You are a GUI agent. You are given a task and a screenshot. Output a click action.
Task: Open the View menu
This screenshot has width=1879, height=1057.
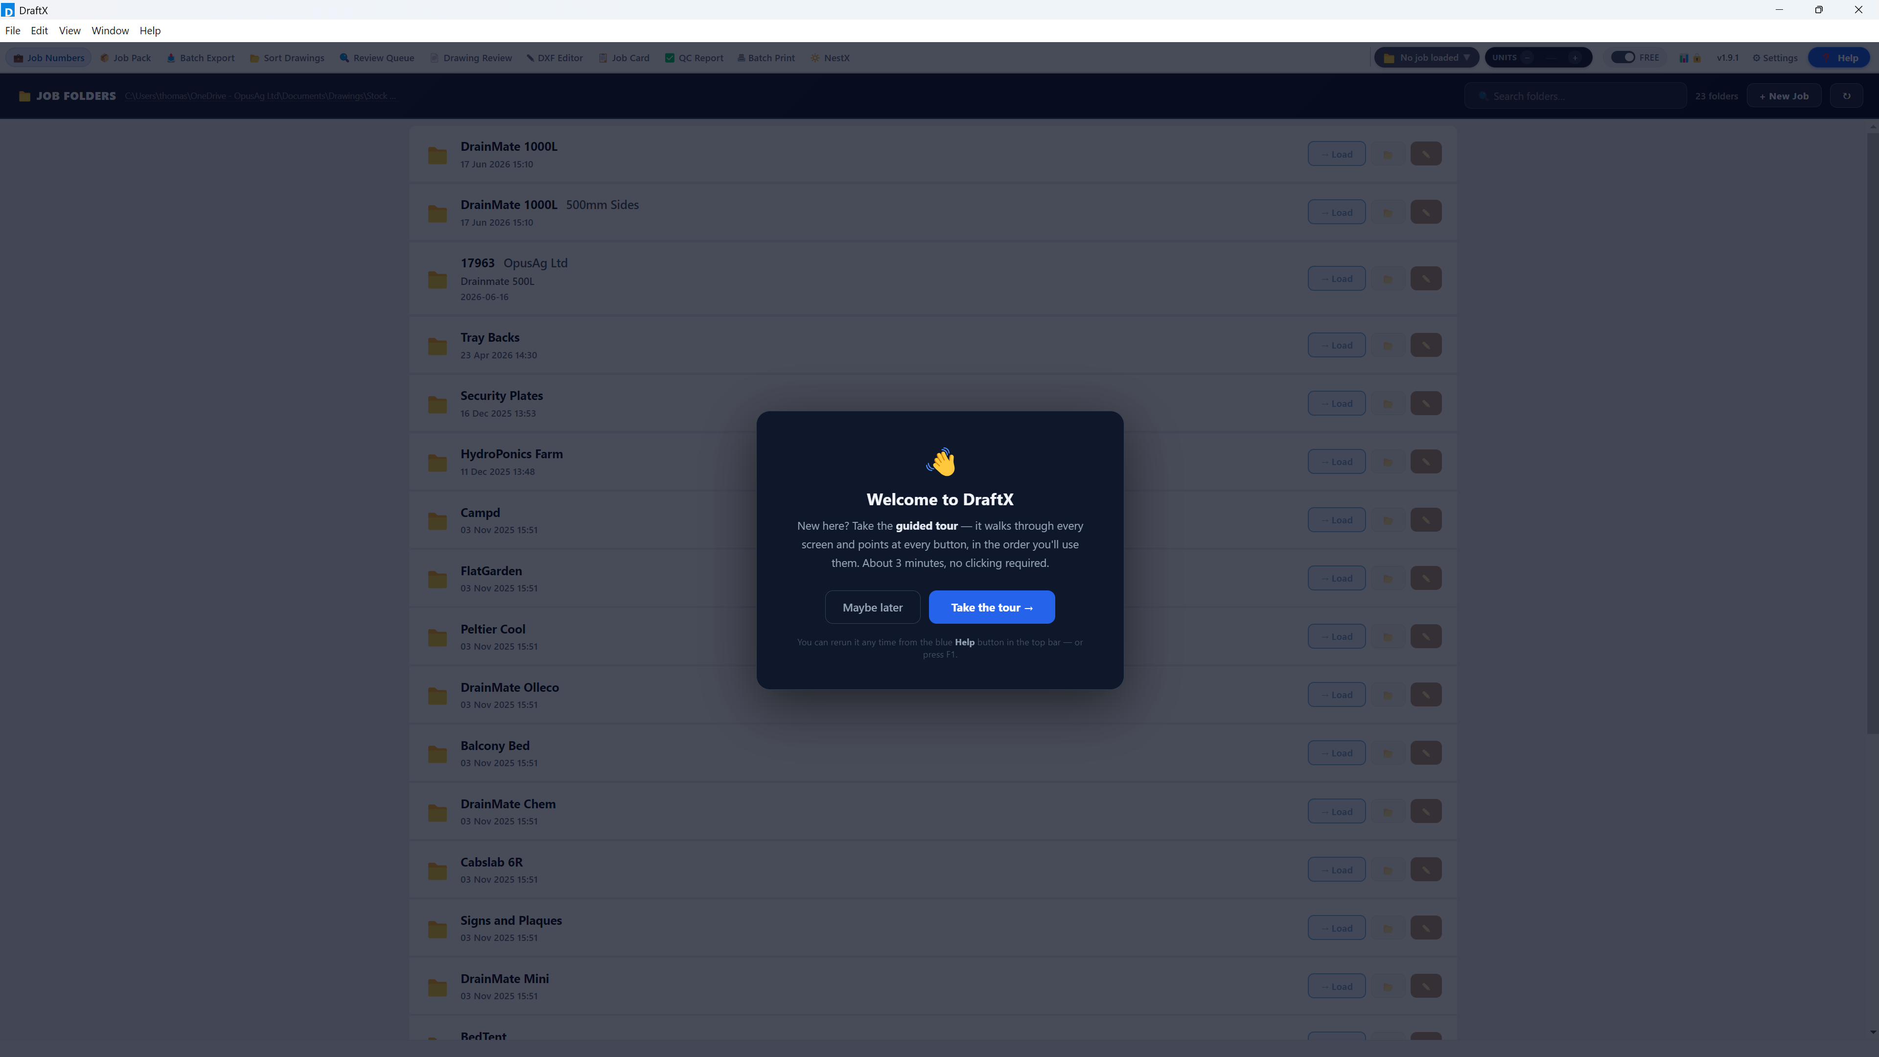[x=70, y=31]
